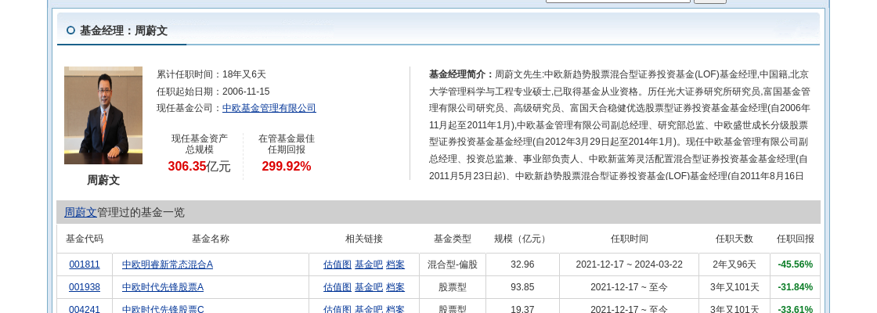Click the 93.85 scale cell
Image resolution: width=877 pixels, height=313 pixels.
(522, 287)
